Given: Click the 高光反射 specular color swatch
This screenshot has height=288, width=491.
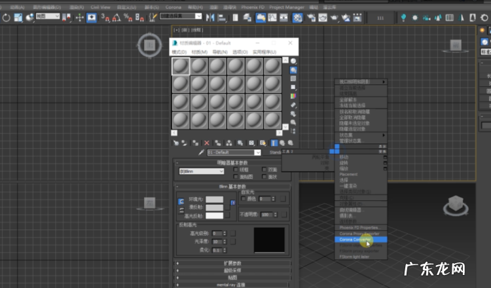Looking at the screenshot, I should (215, 216).
